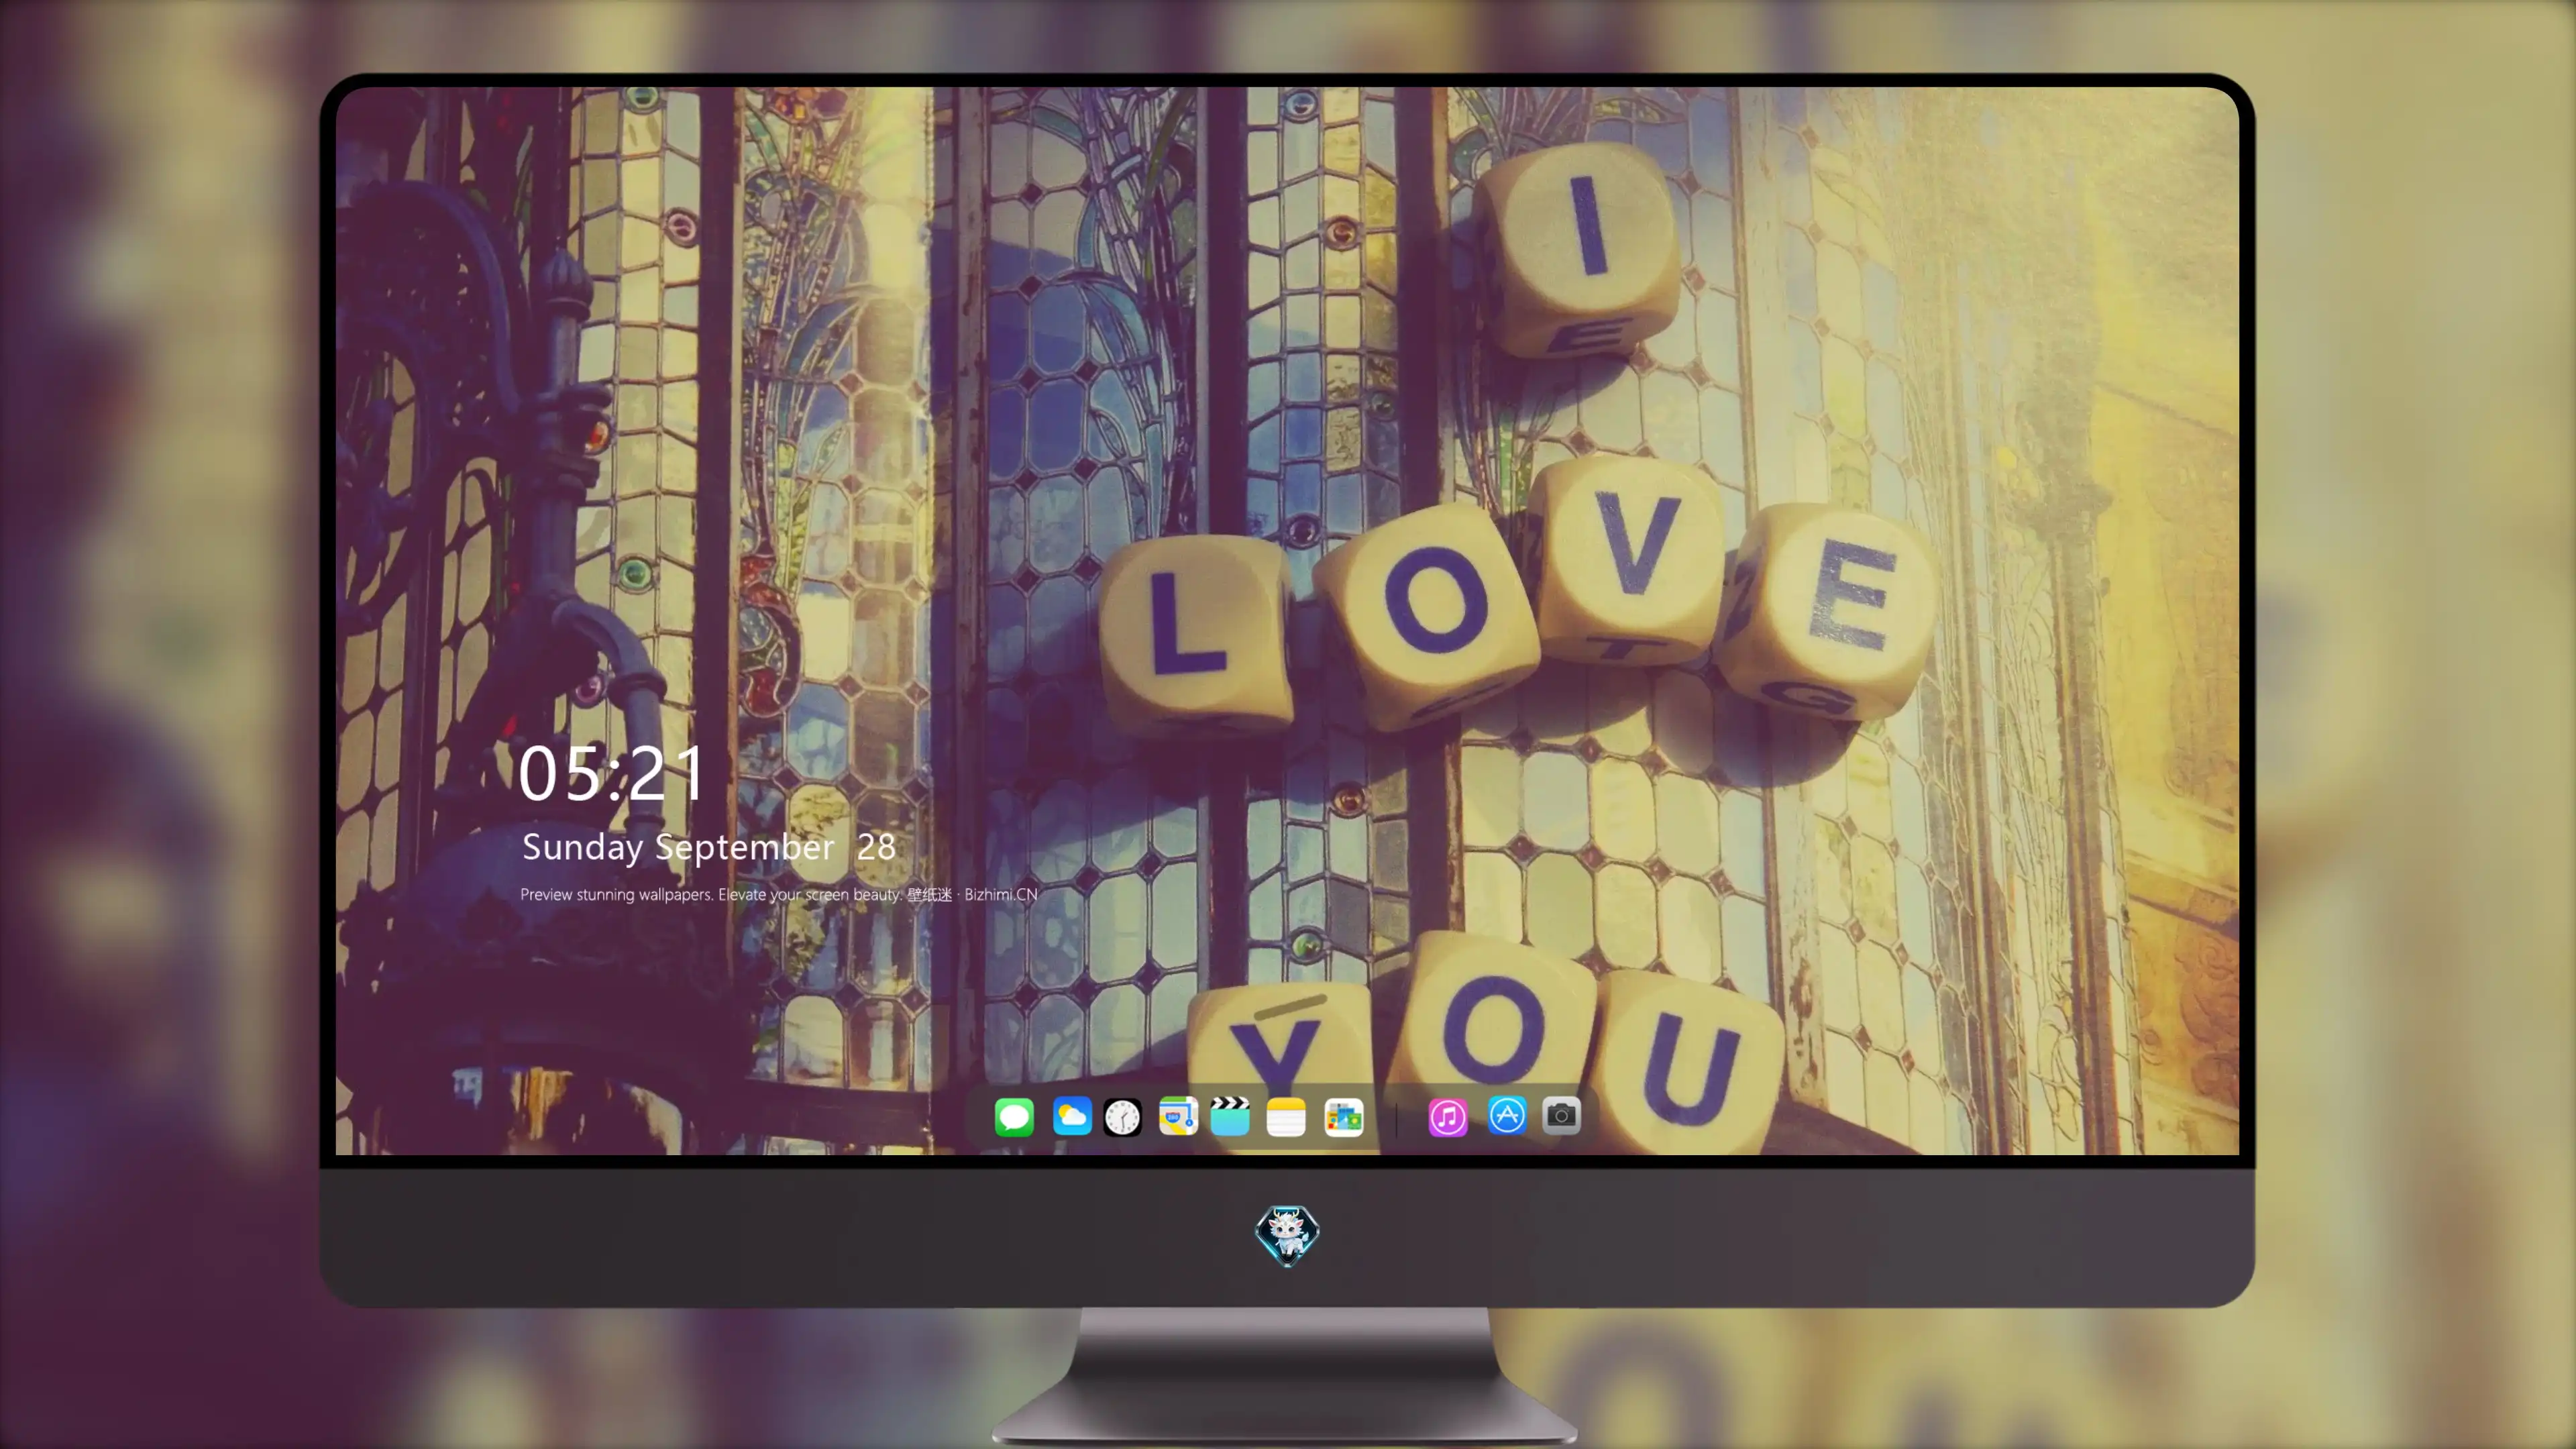Open the Camera app in the dock
2576x1449 pixels.
(1562, 1115)
